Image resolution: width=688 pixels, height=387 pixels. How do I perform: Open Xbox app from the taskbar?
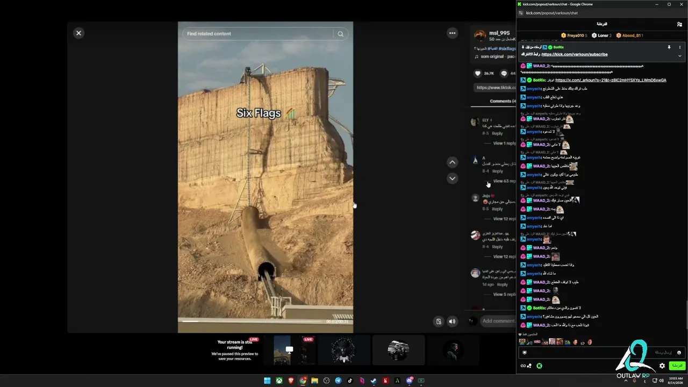(279, 381)
